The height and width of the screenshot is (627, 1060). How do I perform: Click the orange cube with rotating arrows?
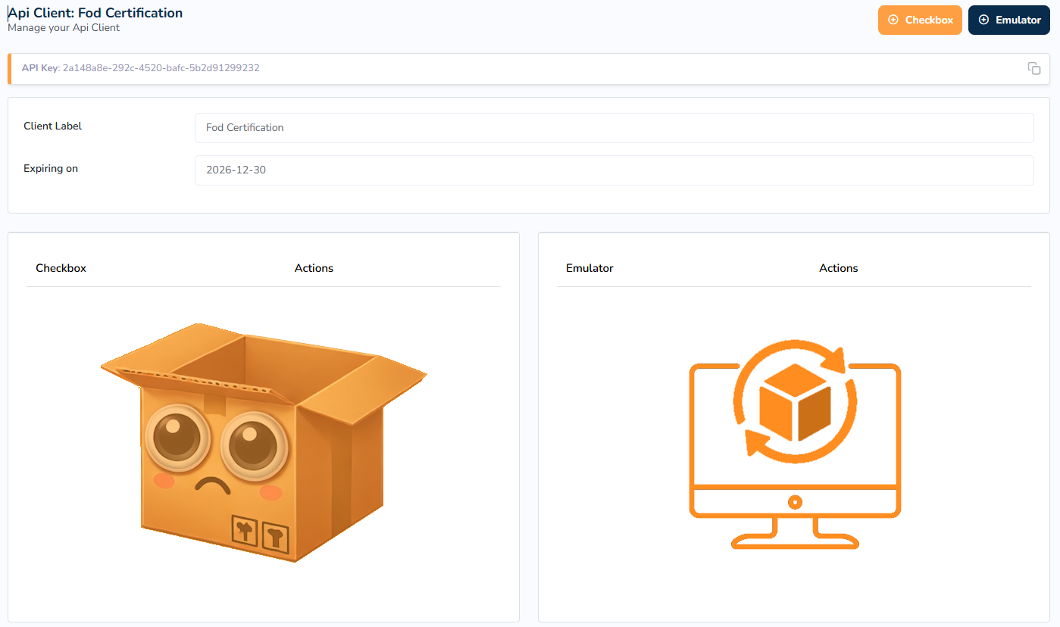tap(795, 401)
